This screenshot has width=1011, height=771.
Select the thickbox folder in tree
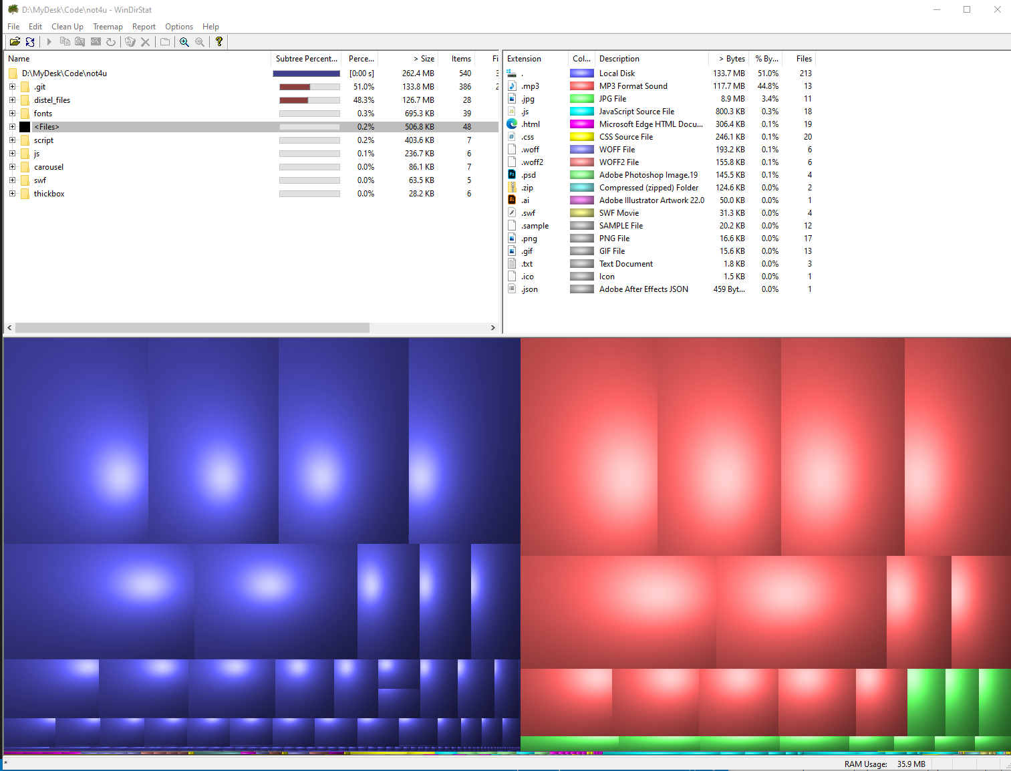pyautogui.click(x=49, y=194)
